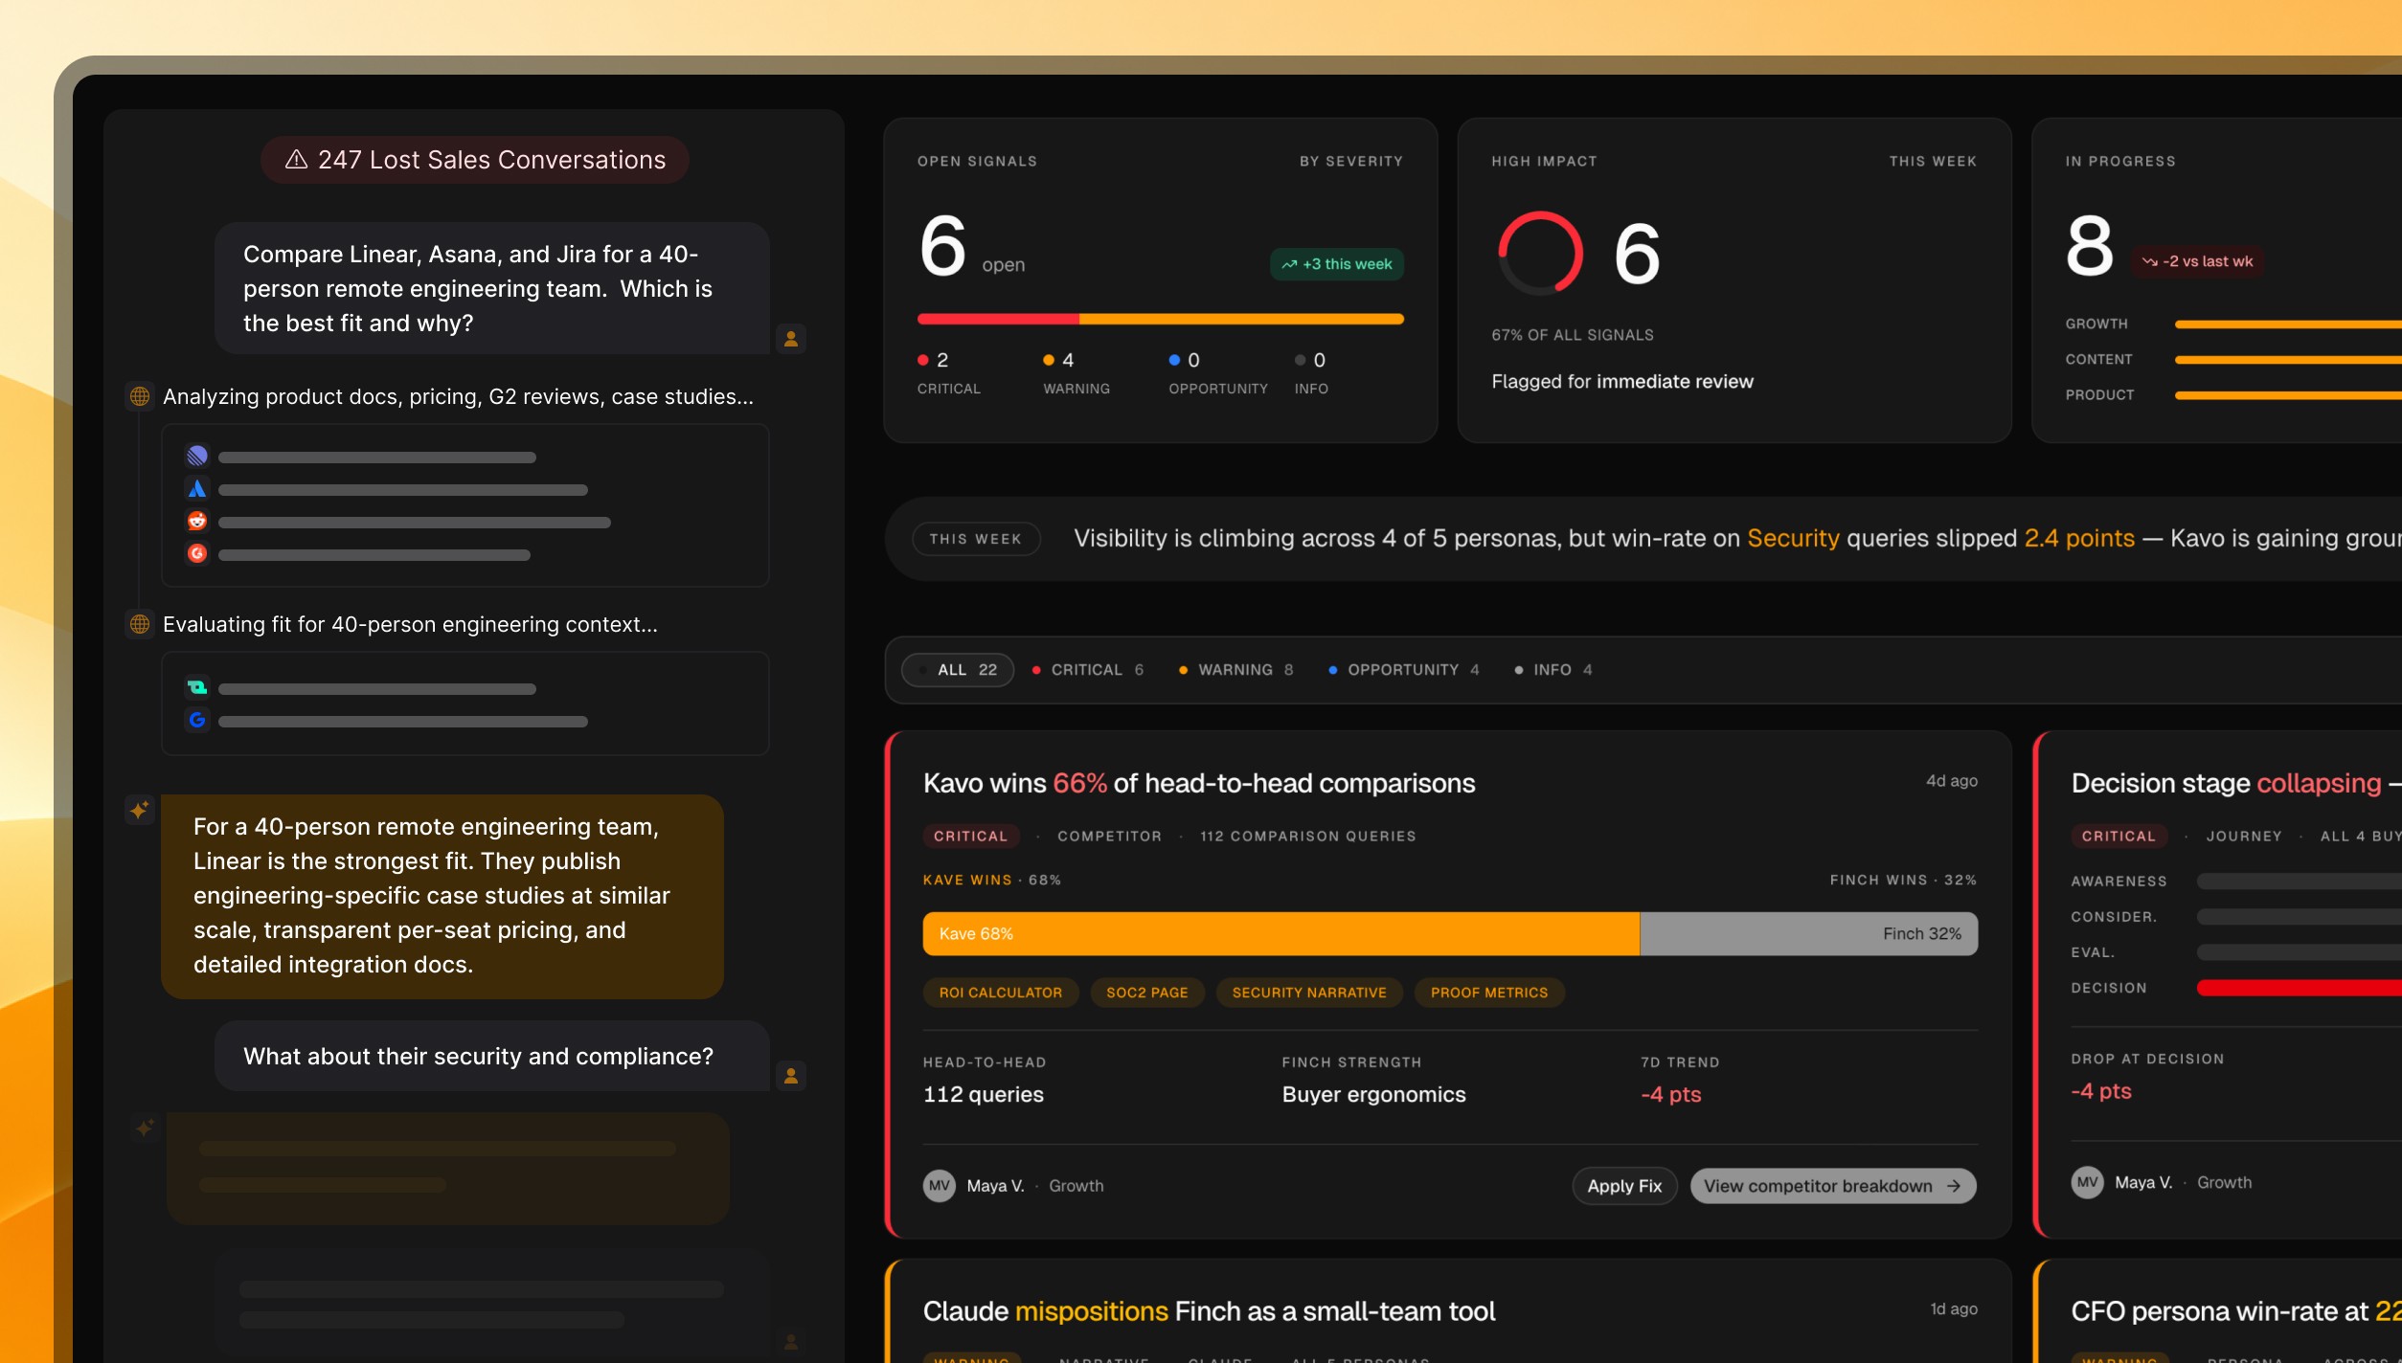Switch to the WARNING 8 tab
The image size is (2402, 1363).
pyautogui.click(x=1236, y=670)
